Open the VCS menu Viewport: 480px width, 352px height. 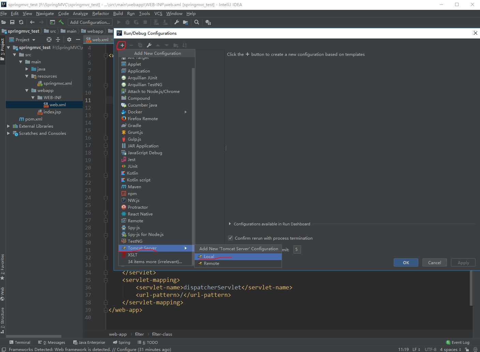(x=158, y=14)
